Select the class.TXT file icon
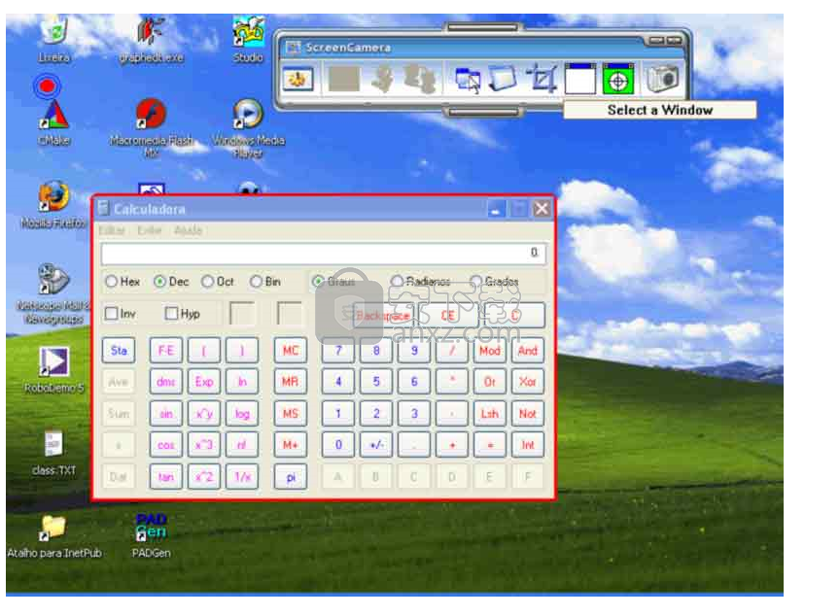Viewport: 840px width, 616px height. [x=53, y=454]
